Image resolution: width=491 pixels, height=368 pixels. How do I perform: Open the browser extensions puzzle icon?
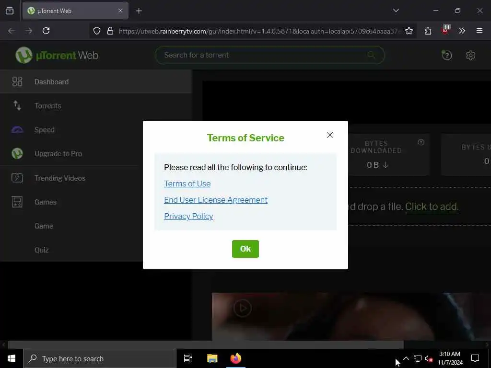click(x=428, y=31)
